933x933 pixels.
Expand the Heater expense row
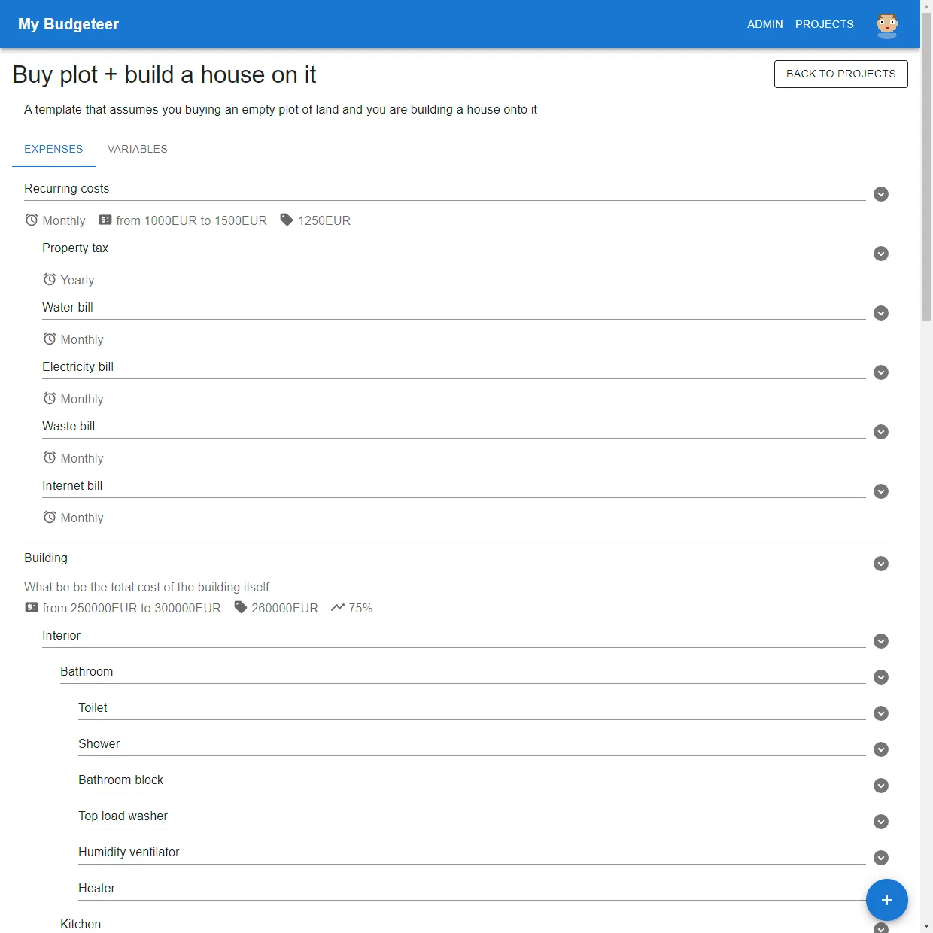[x=880, y=894]
